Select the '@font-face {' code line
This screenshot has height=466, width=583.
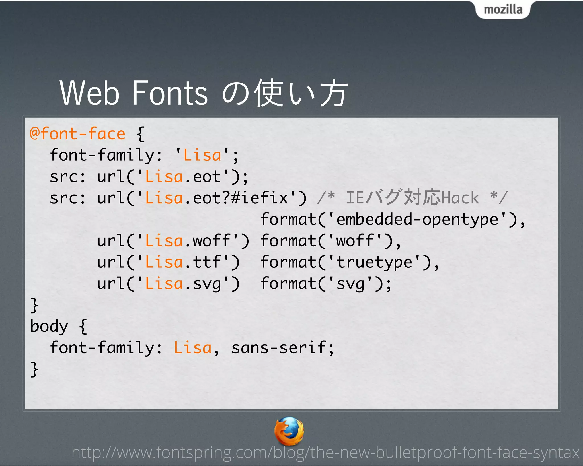[x=87, y=133]
